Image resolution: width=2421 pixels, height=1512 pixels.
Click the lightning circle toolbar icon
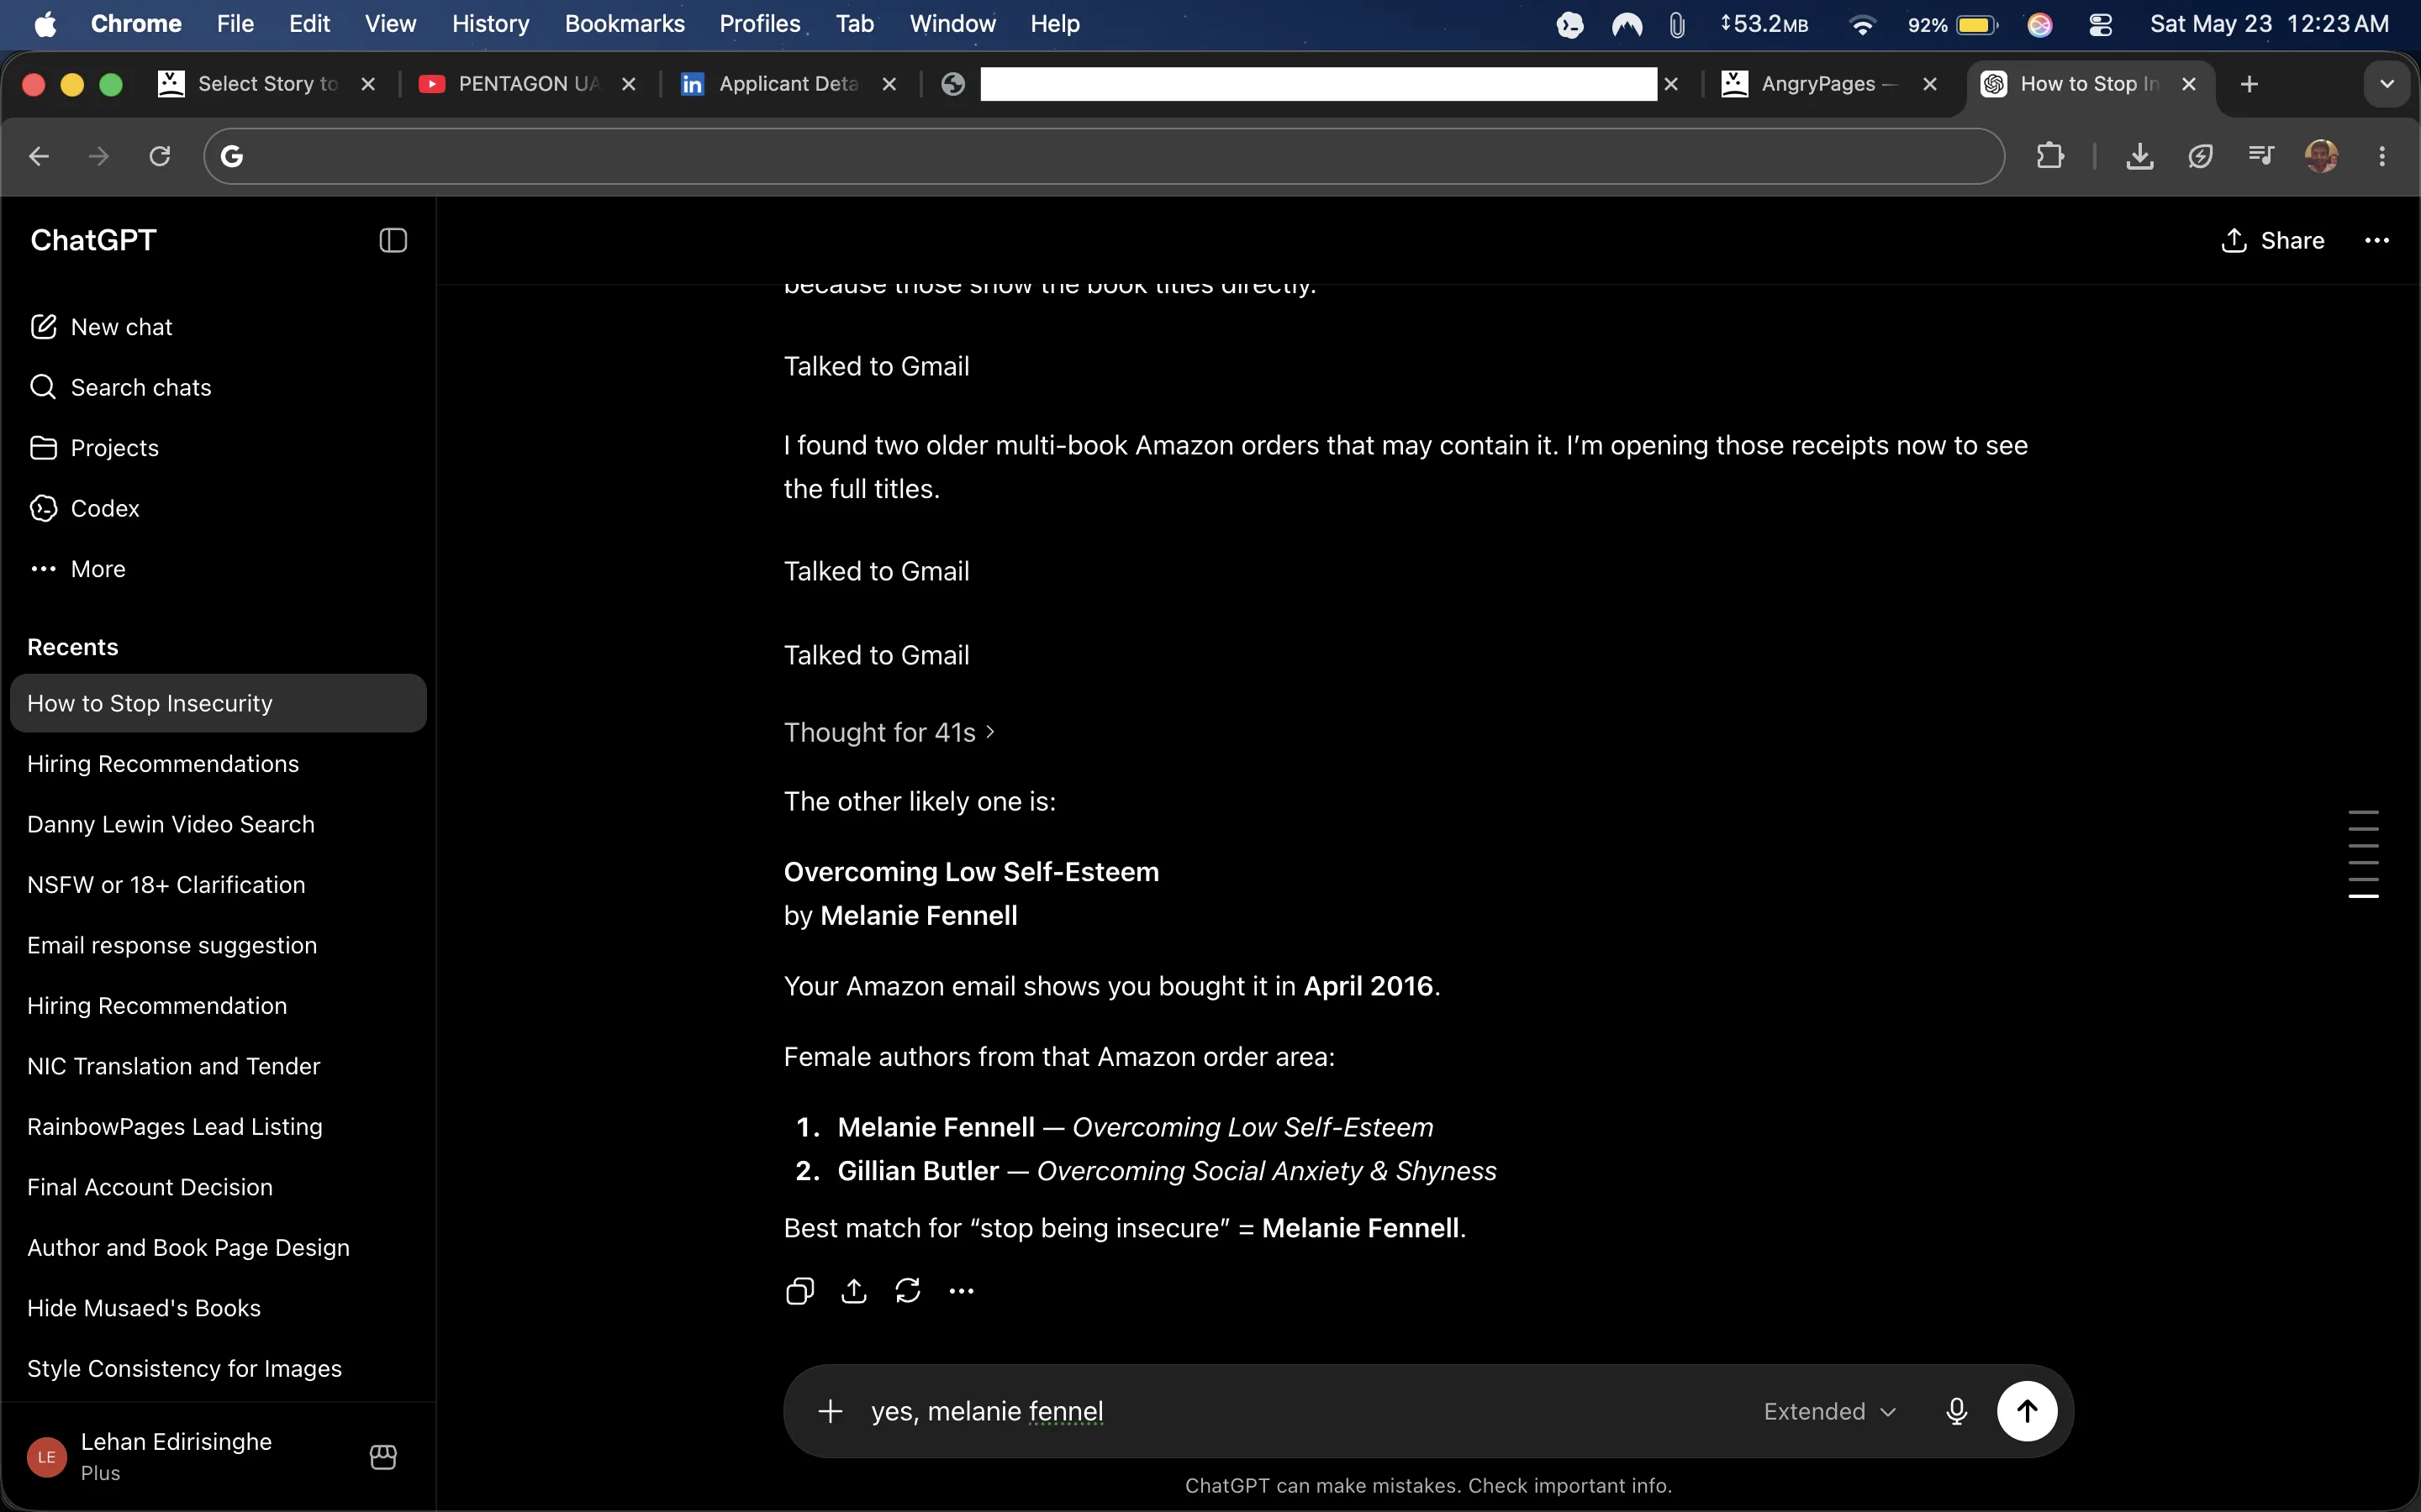pyautogui.click(x=2200, y=156)
